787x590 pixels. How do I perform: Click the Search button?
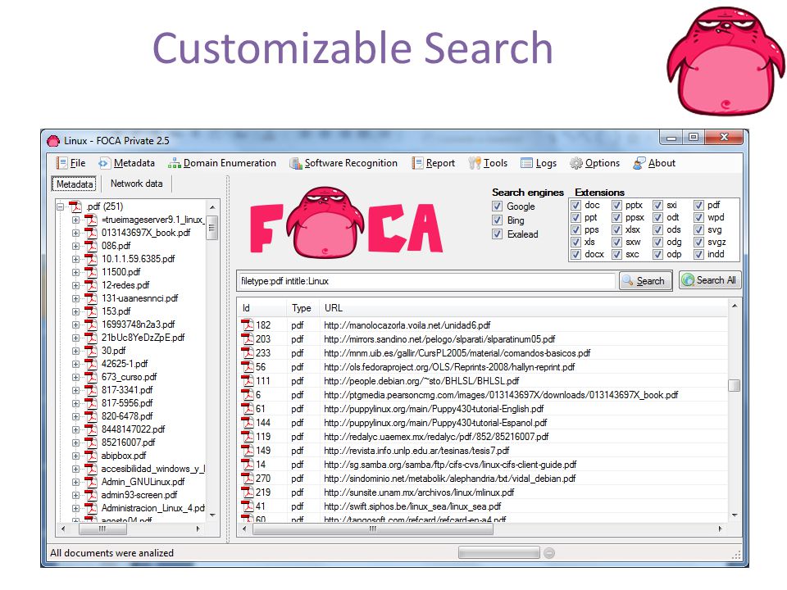pyautogui.click(x=645, y=281)
